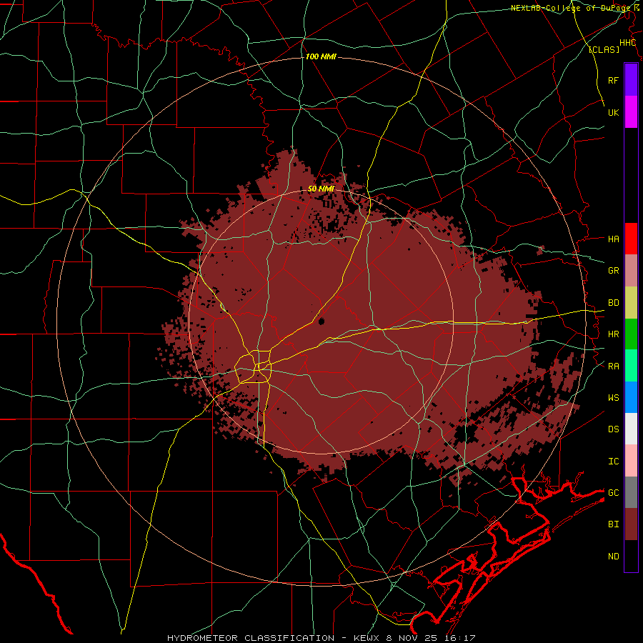Click the HA legend label

[x=613, y=239]
